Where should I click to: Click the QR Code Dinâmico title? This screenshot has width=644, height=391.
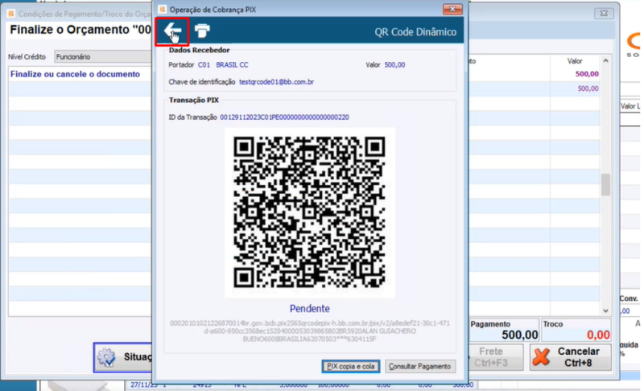415,32
